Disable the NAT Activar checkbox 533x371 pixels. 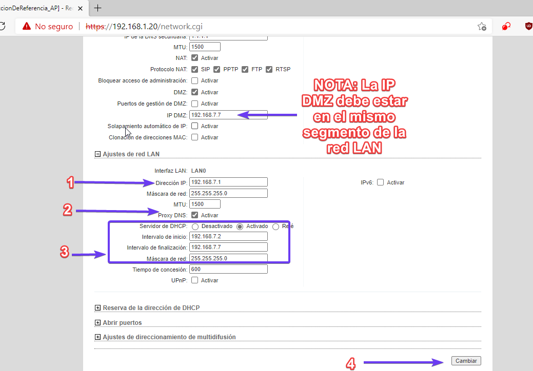tap(195, 58)
